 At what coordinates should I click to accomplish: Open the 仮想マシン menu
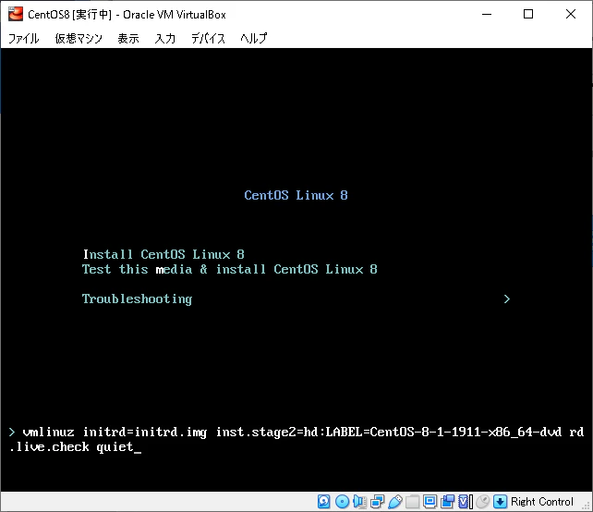79,38
